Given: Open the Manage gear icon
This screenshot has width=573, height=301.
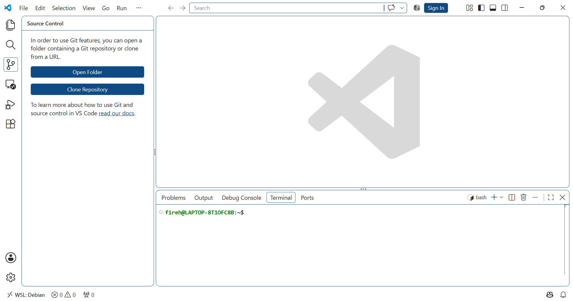Looking at the screenshot, I should point(10,277).
